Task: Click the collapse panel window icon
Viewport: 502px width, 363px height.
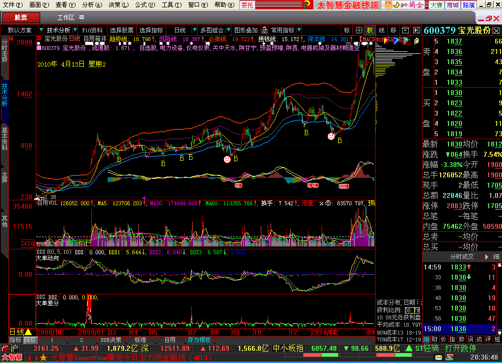Action: tap(405, 30)
